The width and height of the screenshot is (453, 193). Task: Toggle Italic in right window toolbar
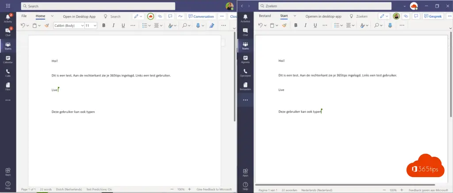pos(305,25)
